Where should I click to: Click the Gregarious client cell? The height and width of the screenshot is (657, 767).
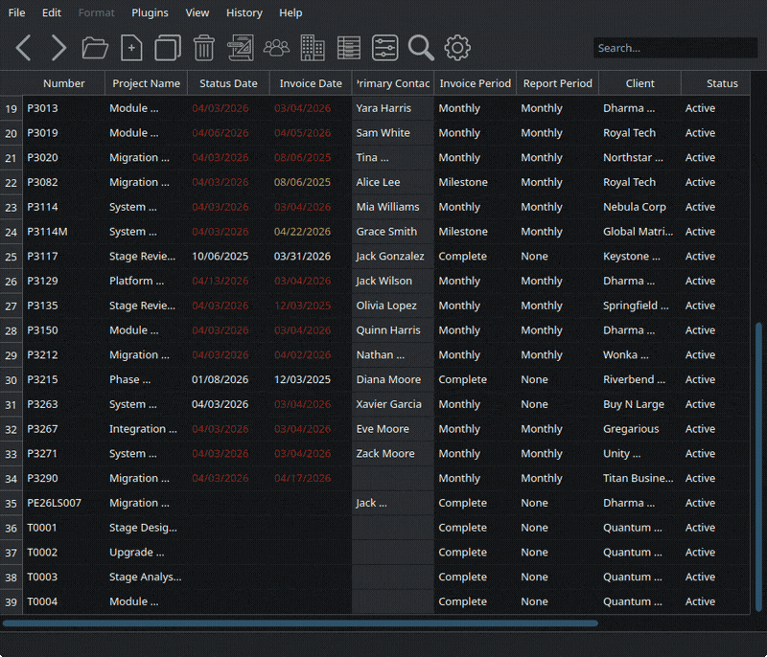(639, 429)
